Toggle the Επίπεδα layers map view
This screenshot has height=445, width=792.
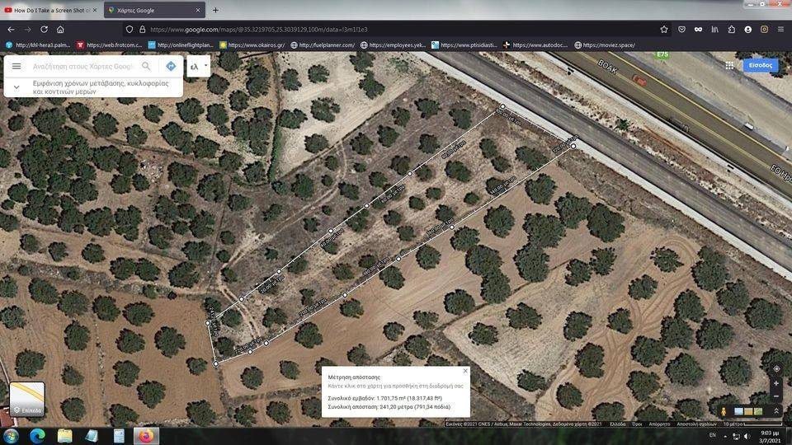click(x=27, y=399)
